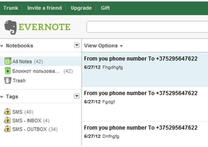Open the View Options dropdown
This screenshot has height=147, width=208.
[104, 46]
